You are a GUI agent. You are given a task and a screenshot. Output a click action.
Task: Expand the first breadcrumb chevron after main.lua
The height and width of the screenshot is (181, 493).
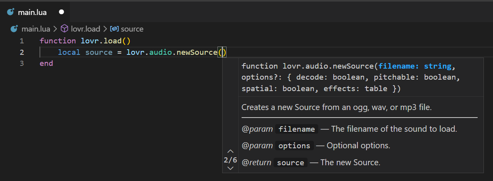(x=55, y=29)
